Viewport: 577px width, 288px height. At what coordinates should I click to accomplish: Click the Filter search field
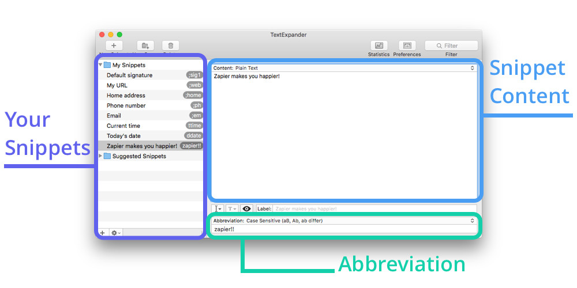click(451, 46)
